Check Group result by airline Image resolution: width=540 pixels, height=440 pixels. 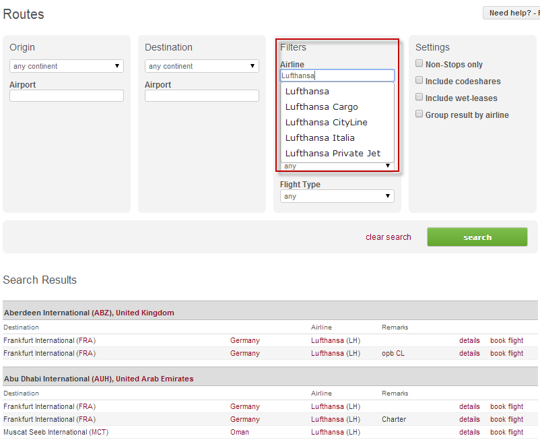tap(419, 115)
